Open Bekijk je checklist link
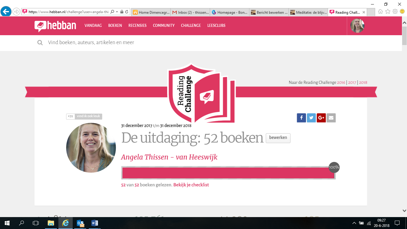The image size is (407, 229). click(x=191, y=185)
